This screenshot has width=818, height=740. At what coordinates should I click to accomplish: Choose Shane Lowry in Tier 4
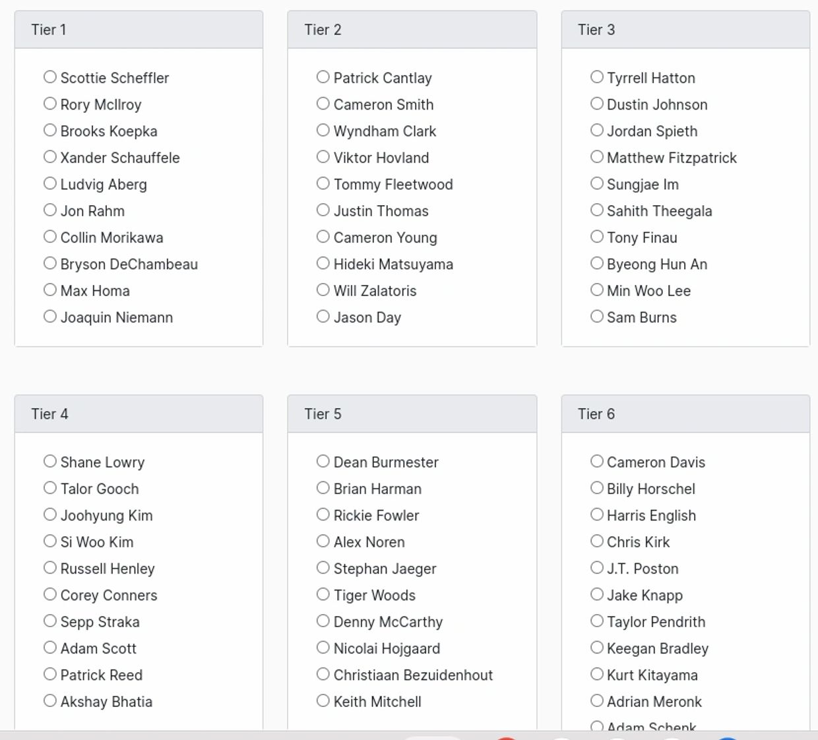(x=50, y=462)
